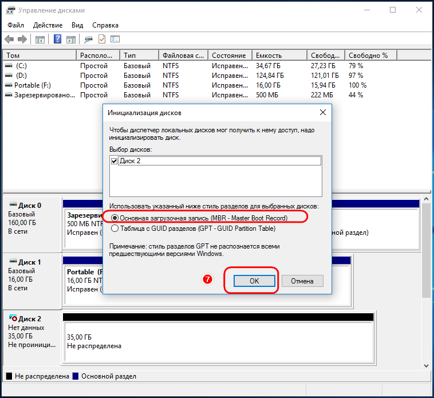Click the show/hide console tree icon
The height and width of the screenshot is (398, 434).
coord(40,40)
